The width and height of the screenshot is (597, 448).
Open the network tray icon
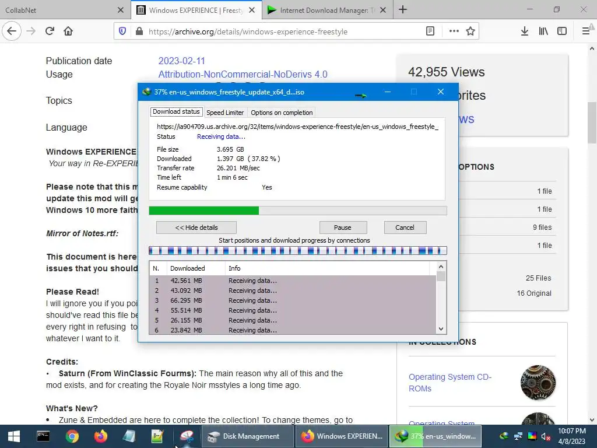tap(518, 436)
